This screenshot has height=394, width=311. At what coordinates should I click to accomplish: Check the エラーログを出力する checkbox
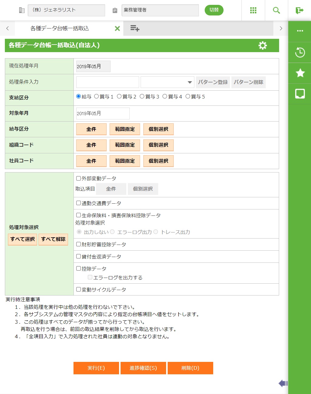[x=90, y=277]
